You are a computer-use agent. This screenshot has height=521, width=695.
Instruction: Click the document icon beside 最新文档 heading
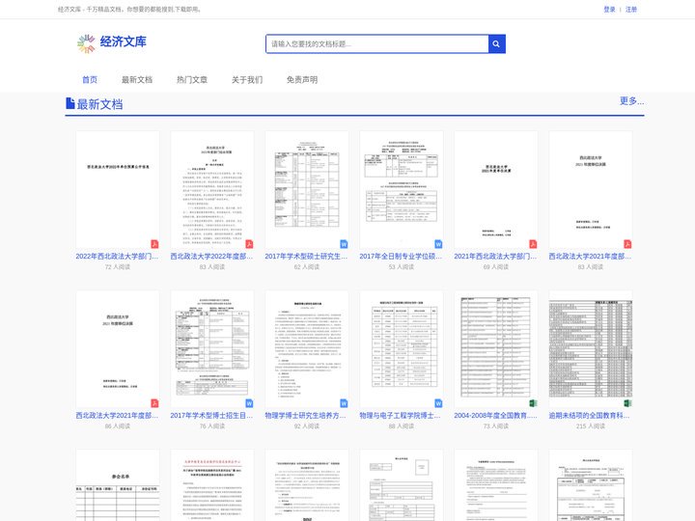tap(70, 103)
